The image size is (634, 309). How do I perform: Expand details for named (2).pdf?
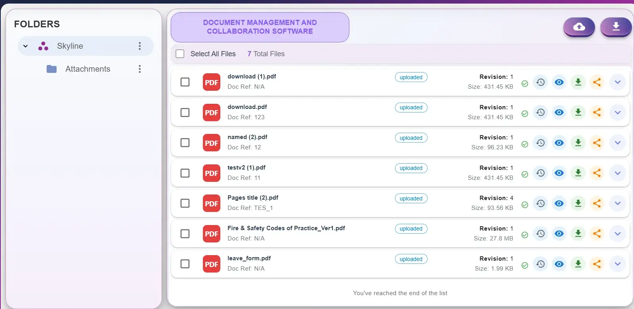[617, 143]
